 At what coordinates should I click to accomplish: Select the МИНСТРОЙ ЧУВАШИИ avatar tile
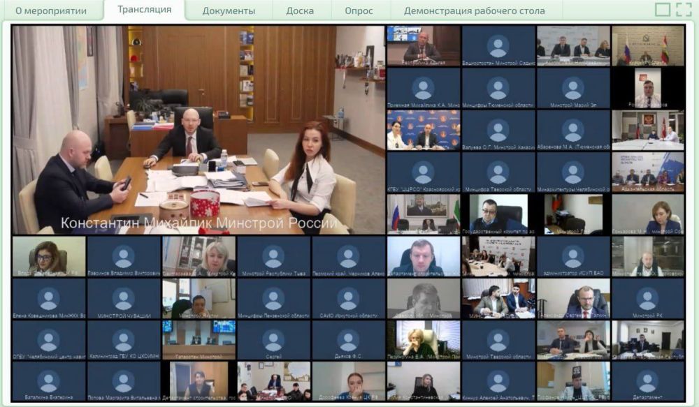coord(124,298)
